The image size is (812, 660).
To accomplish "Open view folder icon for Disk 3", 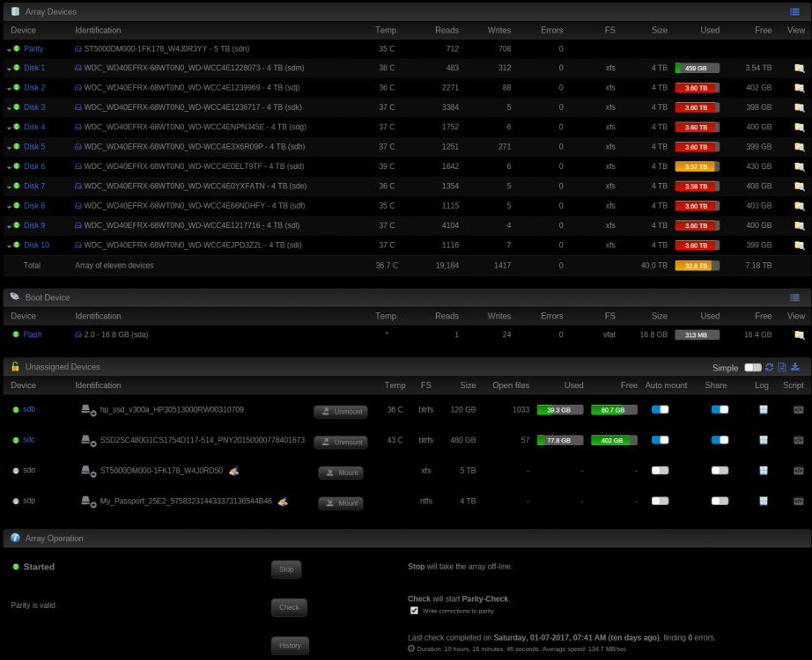I will (799, 107).
